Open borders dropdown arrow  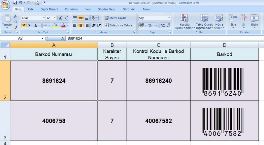pyautogui.click(x=49, y=25)
